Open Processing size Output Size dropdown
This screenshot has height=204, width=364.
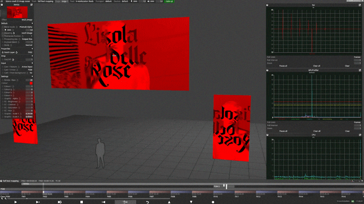click(x=27, y=39)
